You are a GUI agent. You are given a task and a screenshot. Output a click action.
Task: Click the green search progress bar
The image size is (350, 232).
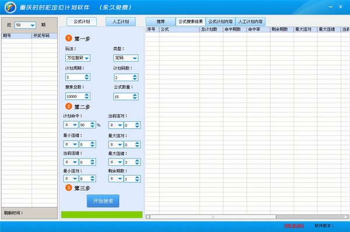click(x=101, y=215)
